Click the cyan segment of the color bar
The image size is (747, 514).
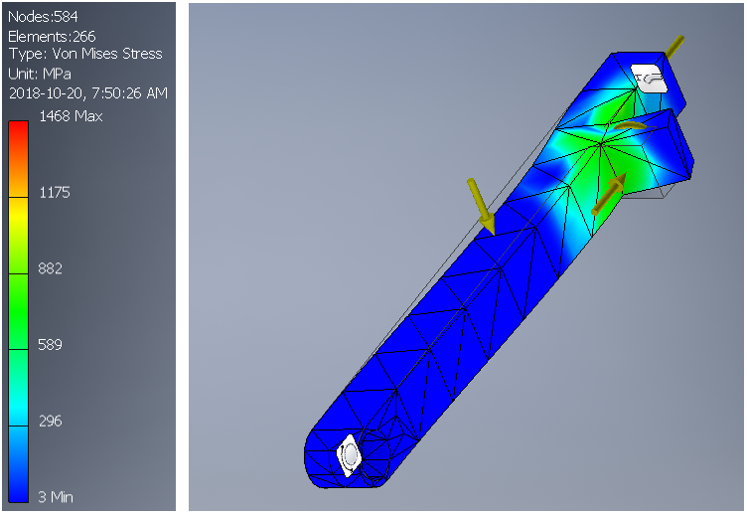click(x=19, y=388)
